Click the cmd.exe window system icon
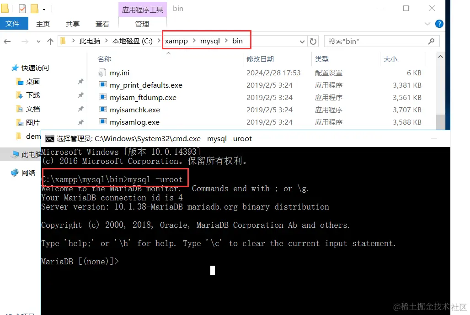 coord(49,139)
